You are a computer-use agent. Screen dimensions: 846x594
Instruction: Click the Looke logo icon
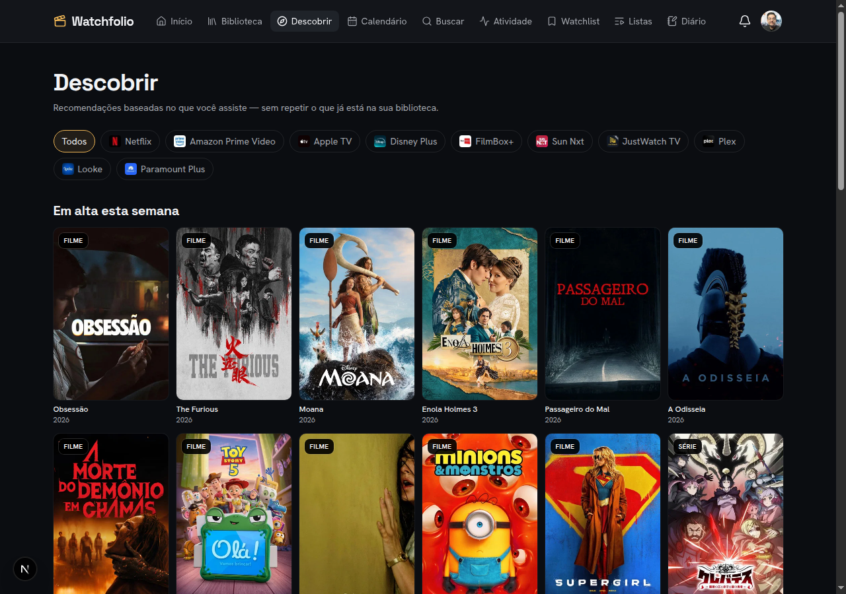pos(68,169)
